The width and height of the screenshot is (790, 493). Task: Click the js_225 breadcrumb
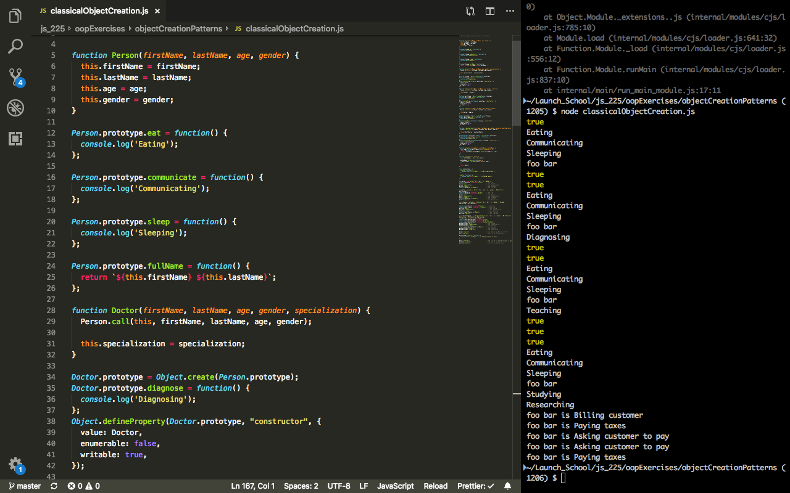pos(54,28)
